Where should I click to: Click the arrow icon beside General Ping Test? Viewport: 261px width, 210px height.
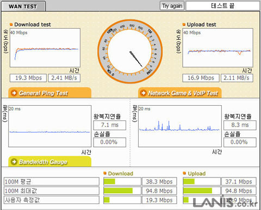[x=14, y=93]
